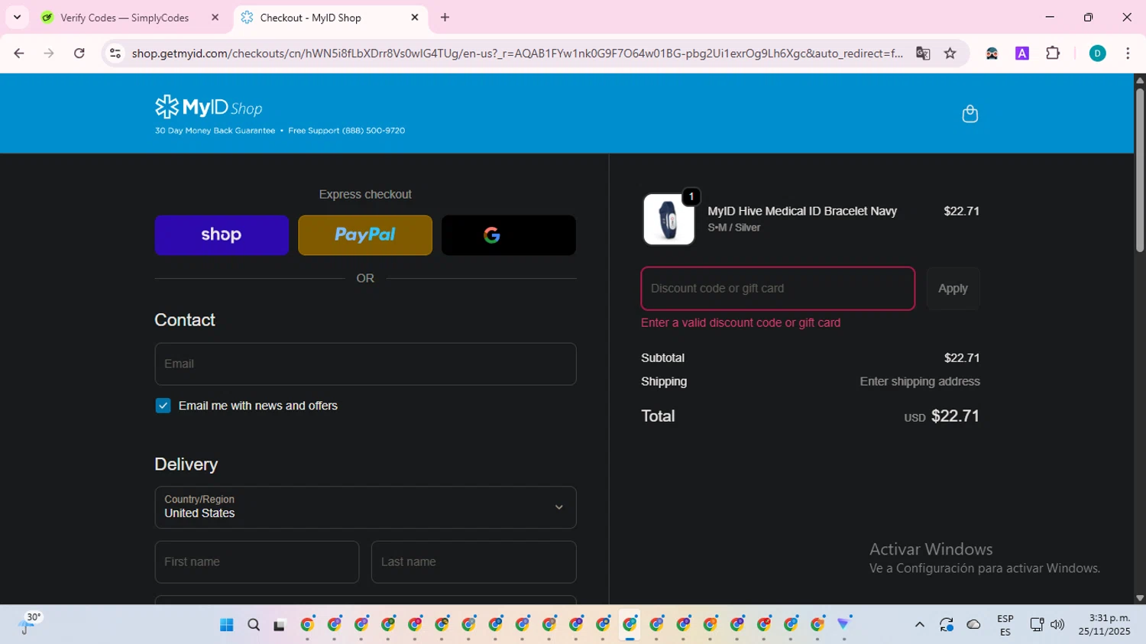Click the Last name field

click(x=474, y=562)
